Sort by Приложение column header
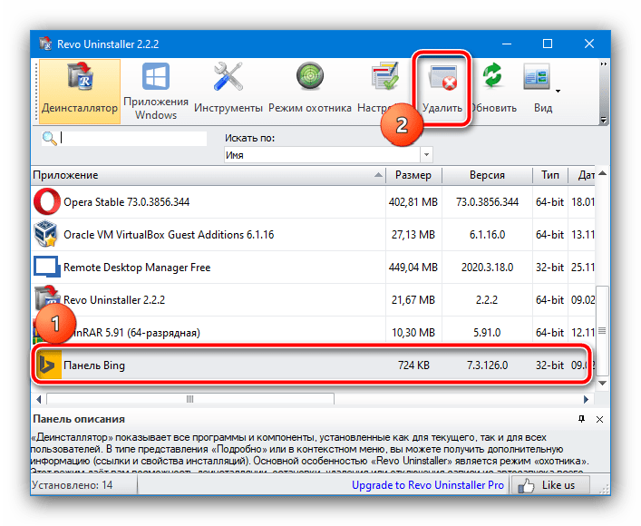This screenshot has height=526, width=641. (209, 175)
